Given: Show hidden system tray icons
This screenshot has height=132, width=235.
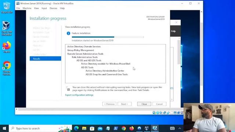Looking at the screenshot, I should pyautogui.click(x=180, y=128).
